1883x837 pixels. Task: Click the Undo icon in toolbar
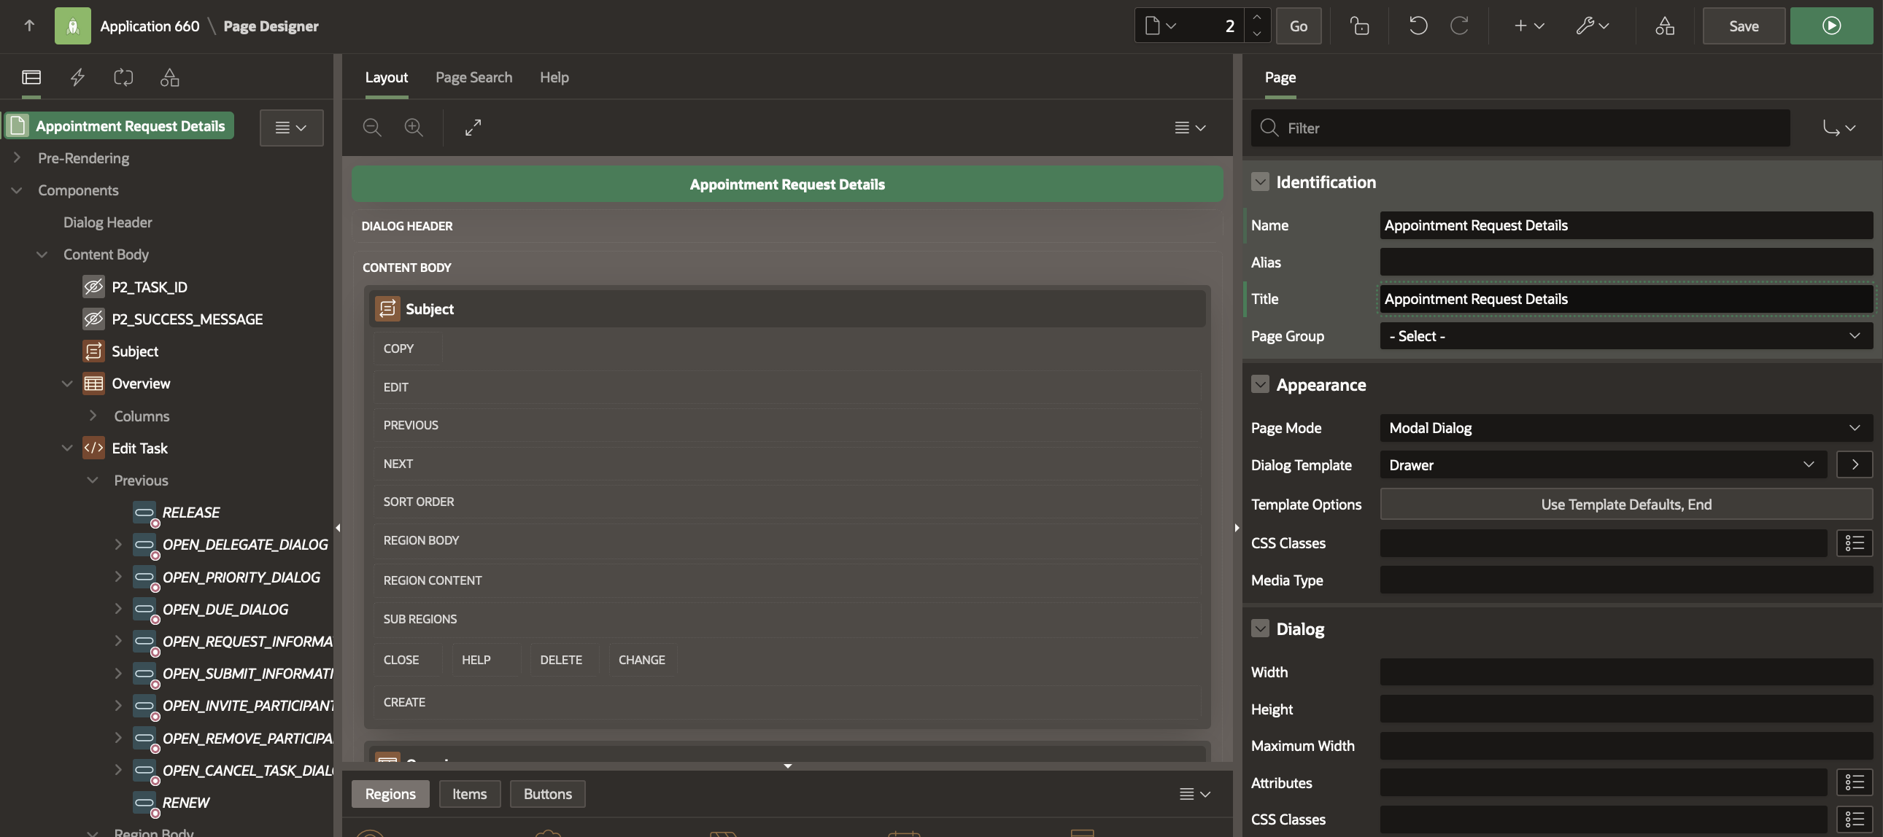pyautogui.click(x=1418, y=26)
